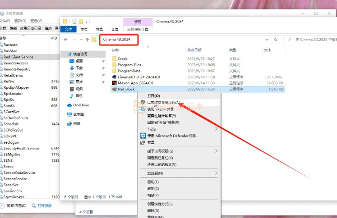Click the search box for Cinema.4D.2024
The height and width of the screenshot is (218, 337).
point(310,40)
